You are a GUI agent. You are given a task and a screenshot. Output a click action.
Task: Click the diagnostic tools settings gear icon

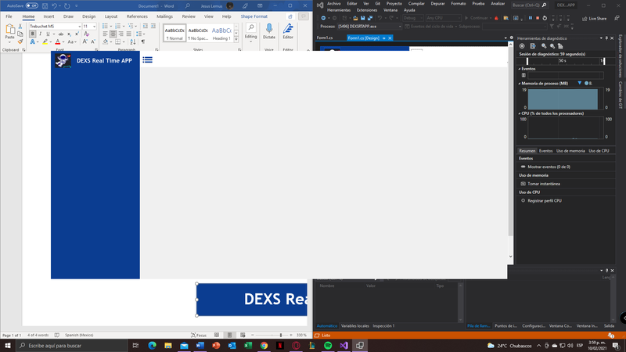click(523, 46)
